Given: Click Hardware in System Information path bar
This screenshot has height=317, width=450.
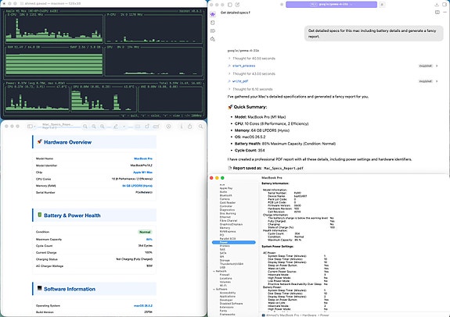Looking at the screenshot, I should click(x=308, y=315).
